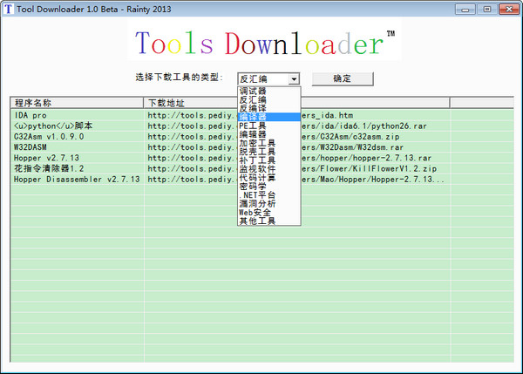Select 调试器 from the dropdown list
The image size is (523, 374).
click(253, 91)
